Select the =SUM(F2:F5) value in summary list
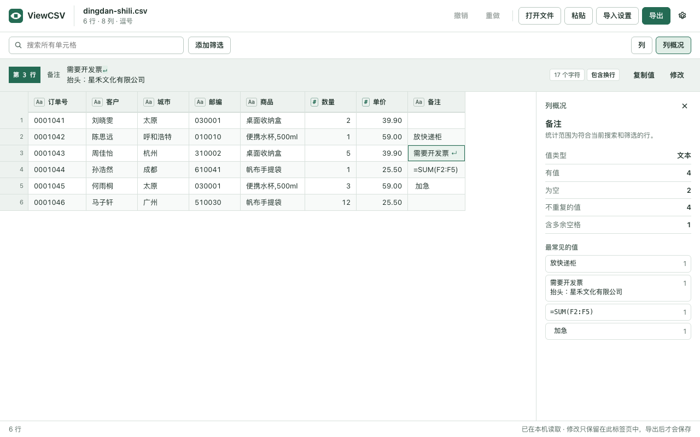The width and height of the screenshot is (700, 437). tap(618, 312)
